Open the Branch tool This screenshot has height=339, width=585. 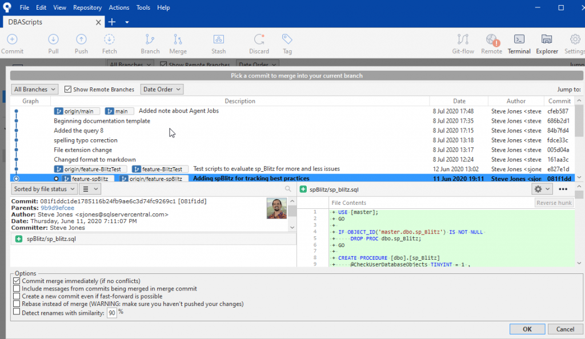[x=150, y=40]
